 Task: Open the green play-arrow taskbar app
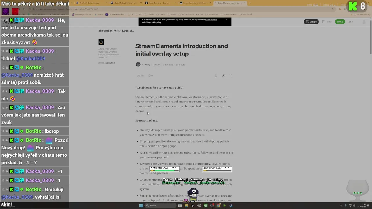[x=225, y=206]
